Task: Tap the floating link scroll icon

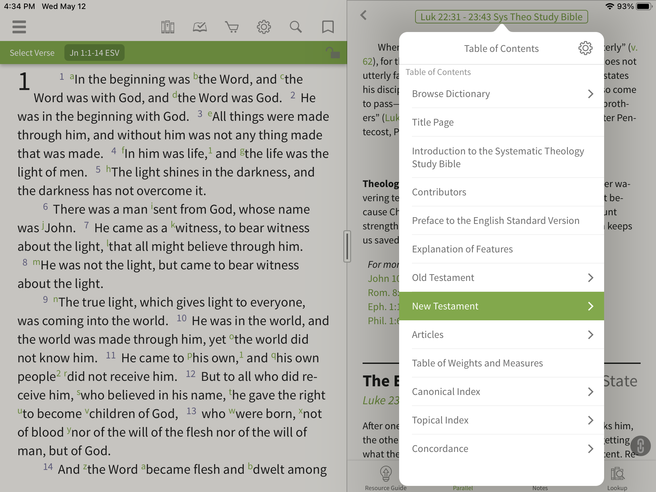Action: click(x=640, y=446)
